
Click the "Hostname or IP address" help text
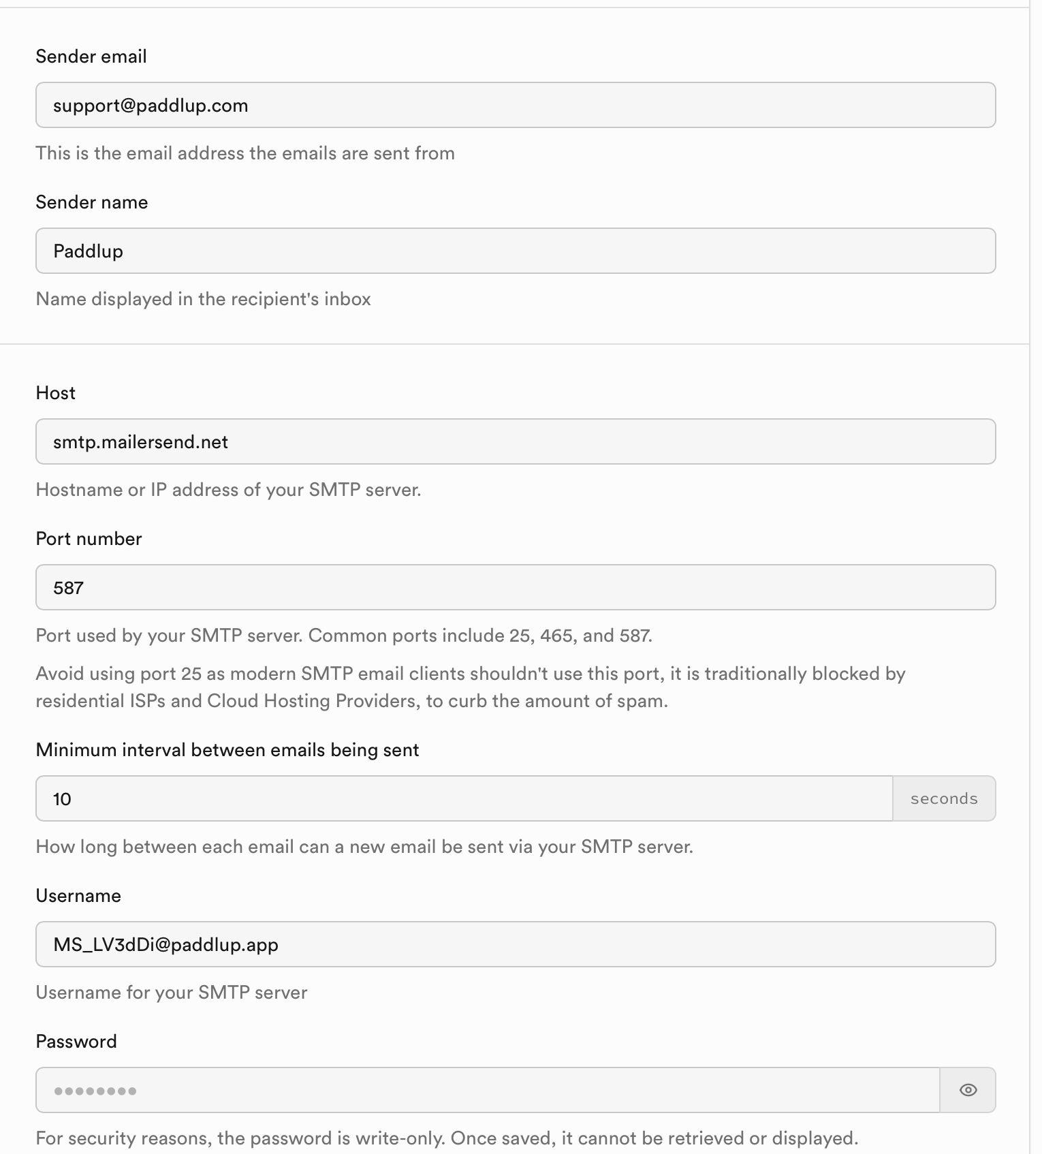tap(228, 490)
